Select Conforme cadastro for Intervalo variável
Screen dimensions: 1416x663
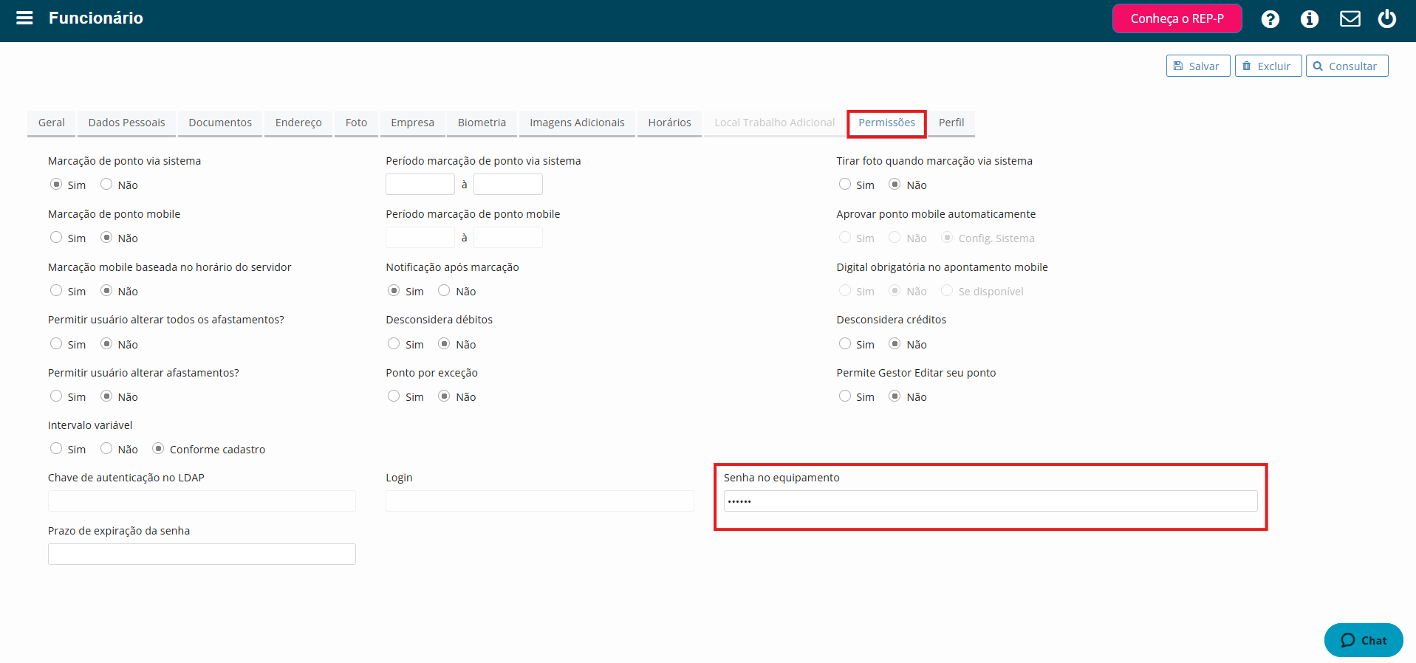(x=158, y=449)
